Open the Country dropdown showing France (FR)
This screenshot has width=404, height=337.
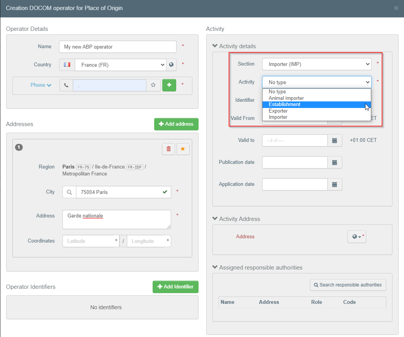[121, 65]
